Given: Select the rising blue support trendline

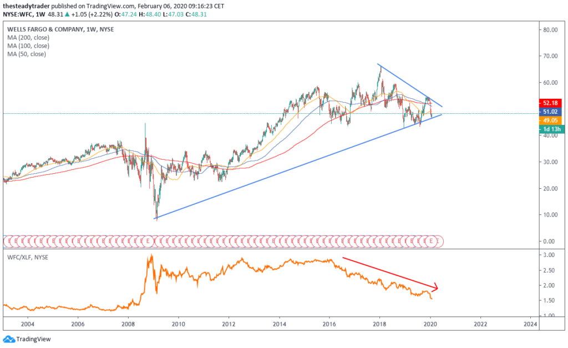Looking at the screenshot, I should coord(297,167).
